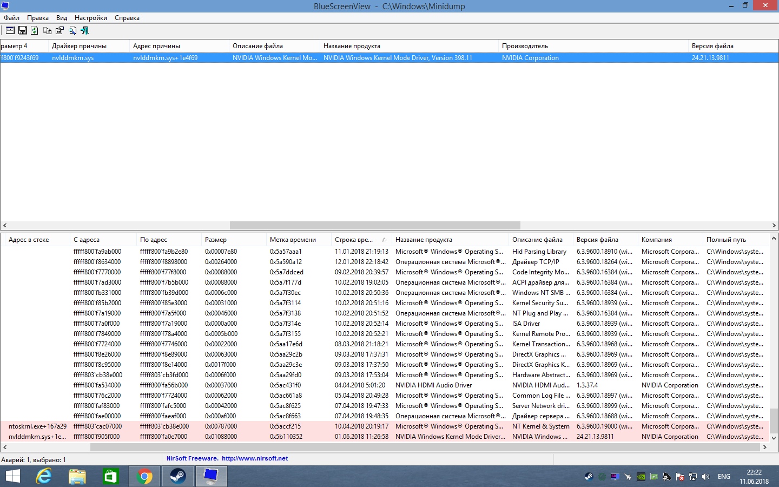Open the Настройки menu

(x=91, y=18)
